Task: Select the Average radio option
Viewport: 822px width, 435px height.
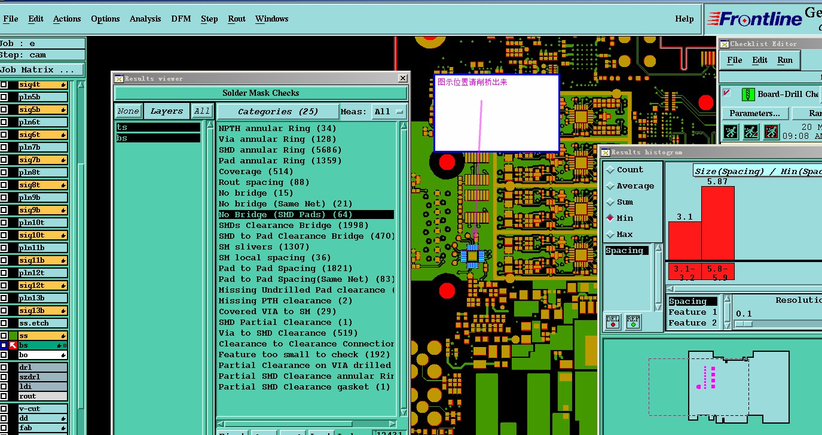Action: point(610,186)
